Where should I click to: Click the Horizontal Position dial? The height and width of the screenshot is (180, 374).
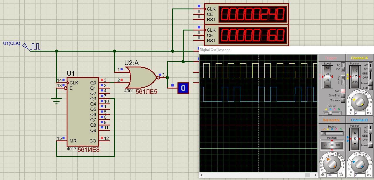[331, 145]
